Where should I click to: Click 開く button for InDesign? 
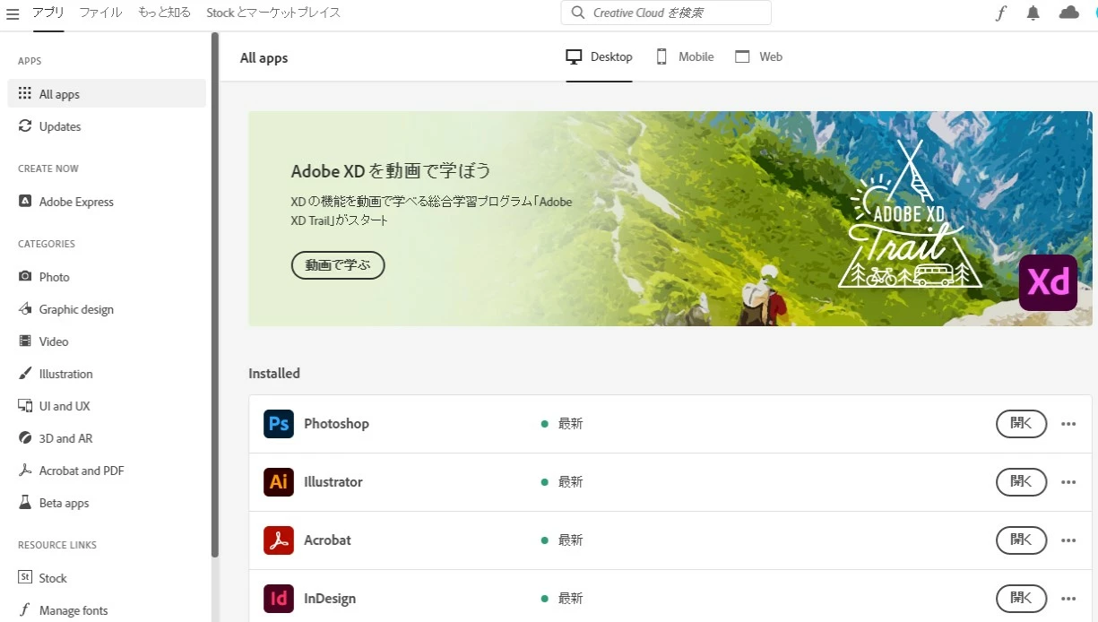pos(1021,599)
